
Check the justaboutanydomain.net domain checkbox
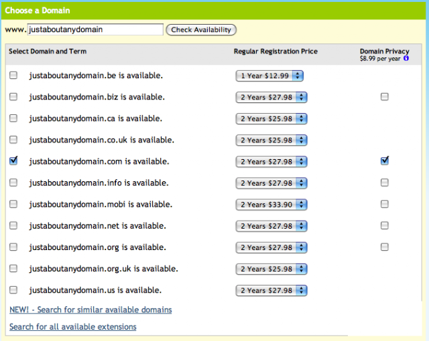point(13,225)
